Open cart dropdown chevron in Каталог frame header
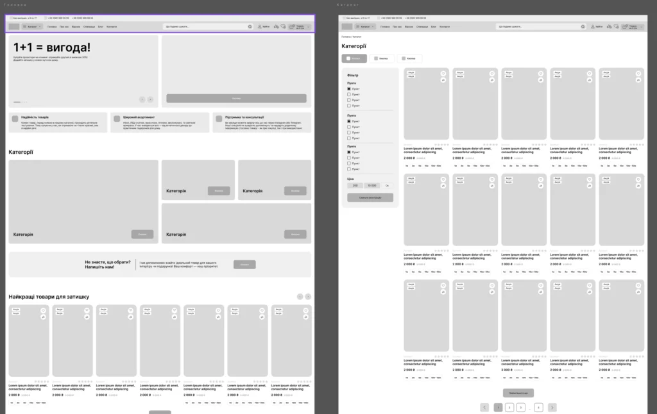 [x=641, y=27]
